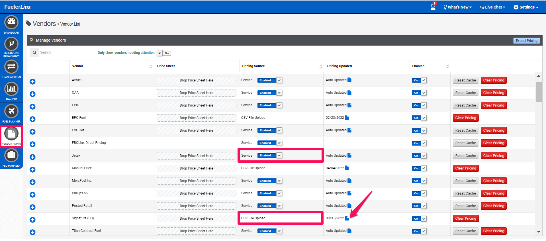Open the Dashboard sidebar icon
Image resolution: width=546 pixels, height=241 pixels.
pos(11,22)
